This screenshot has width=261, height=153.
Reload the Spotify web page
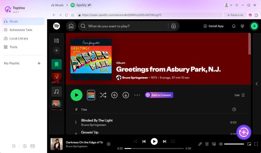click(67, 15)
